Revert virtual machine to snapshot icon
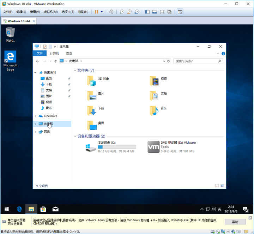 pyautogui.click(x=129, y=12)
